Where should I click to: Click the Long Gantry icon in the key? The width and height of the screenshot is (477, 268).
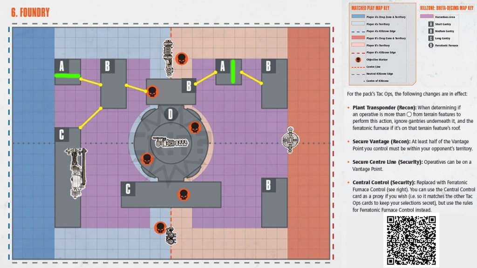[431, 38]
